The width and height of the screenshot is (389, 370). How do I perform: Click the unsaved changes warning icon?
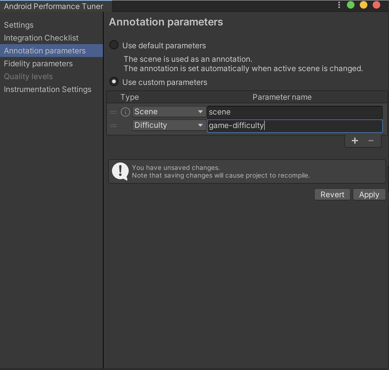click(x=120, y=171)
